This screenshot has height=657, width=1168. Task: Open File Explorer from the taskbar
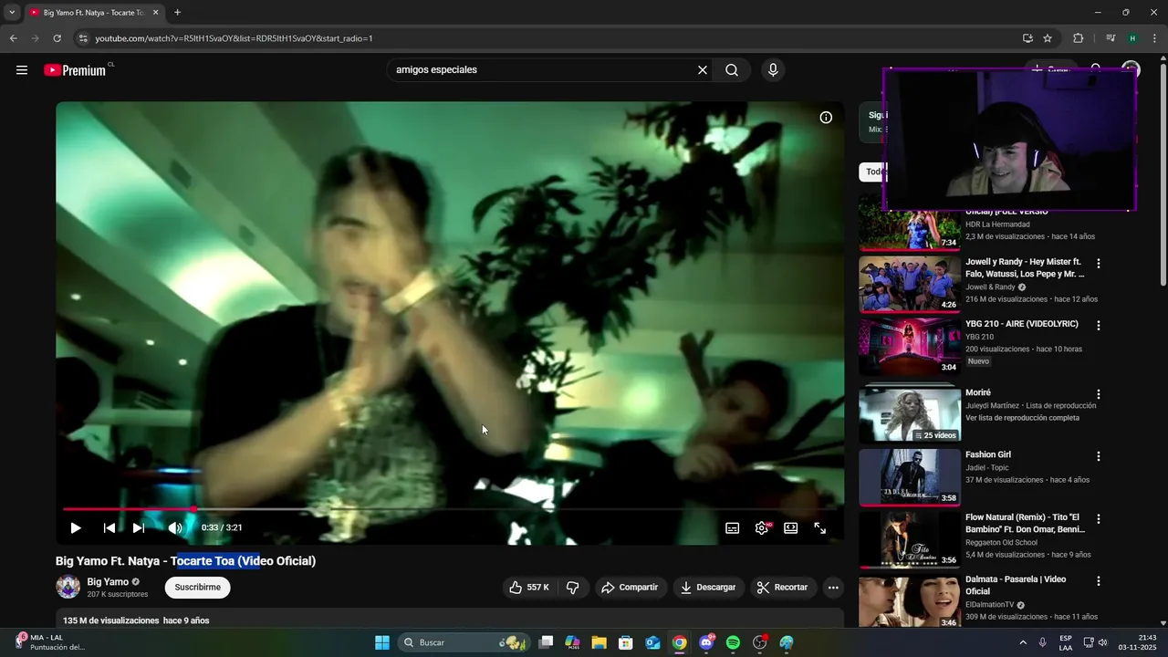(x=599, y=642)
